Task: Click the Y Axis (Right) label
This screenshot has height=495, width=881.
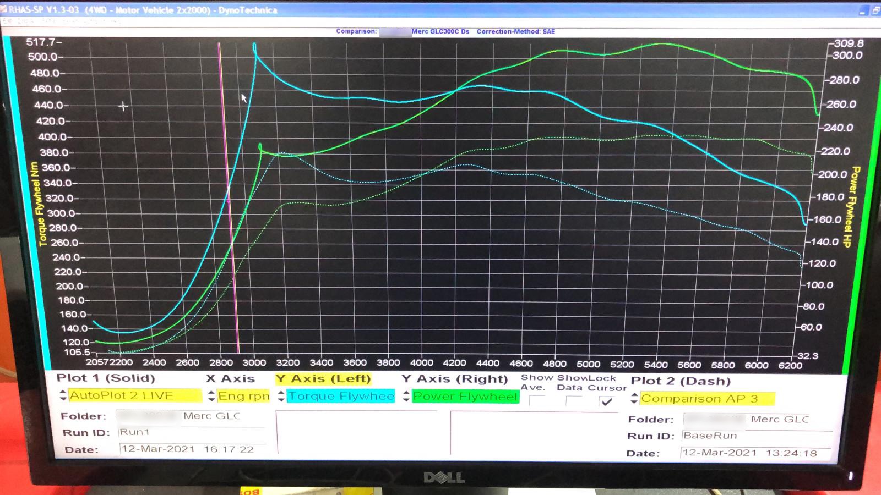Action: click(x=454, y=380)
